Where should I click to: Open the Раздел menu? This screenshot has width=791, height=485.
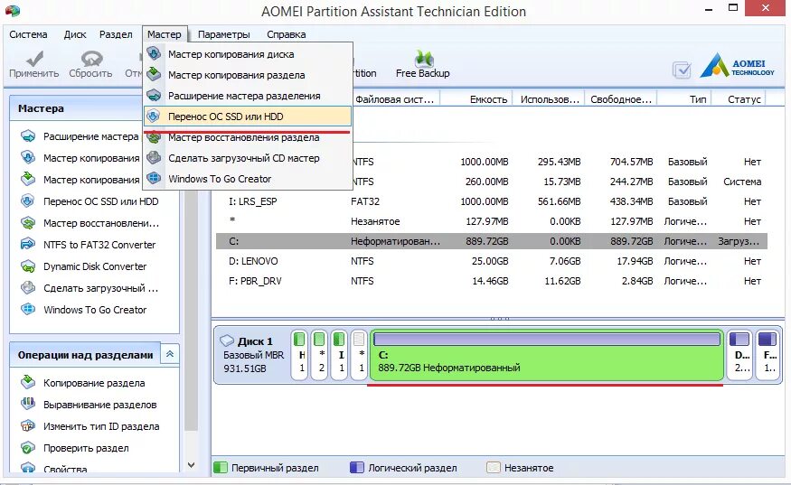click(116, 34)
